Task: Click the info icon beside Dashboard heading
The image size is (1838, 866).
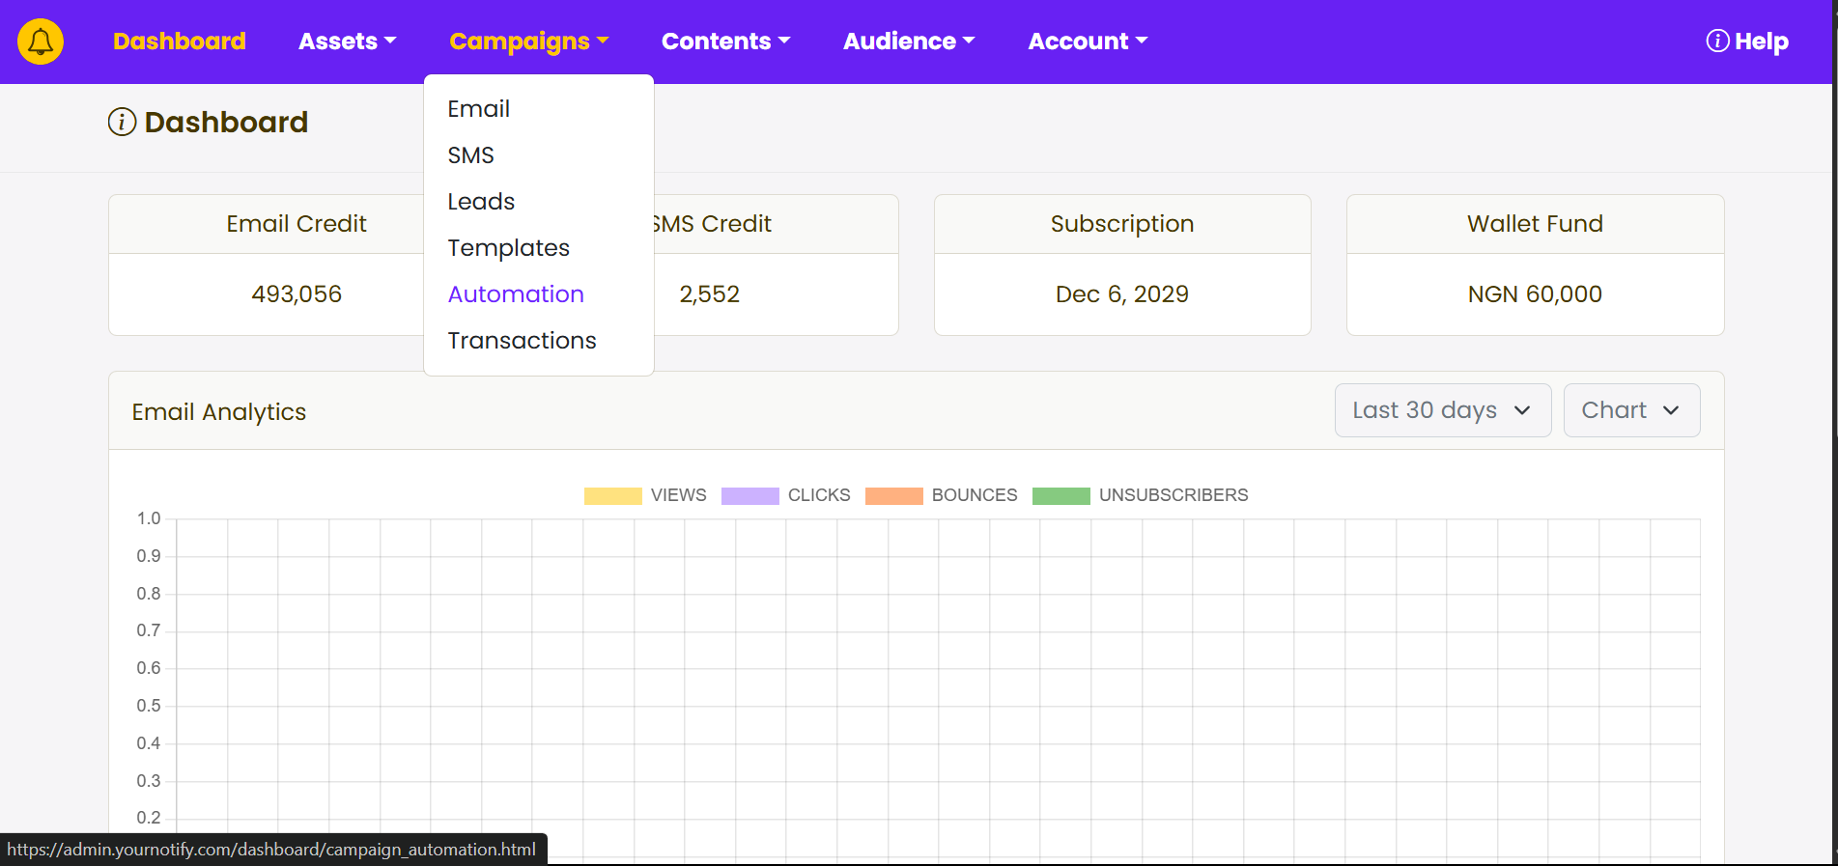Action: coord(122,123)
